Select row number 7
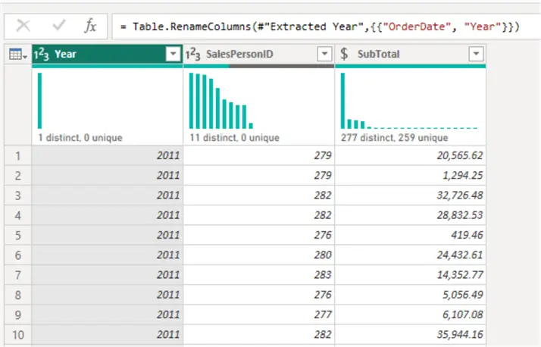Screen dimensions: 541x347 pos(18,275)
